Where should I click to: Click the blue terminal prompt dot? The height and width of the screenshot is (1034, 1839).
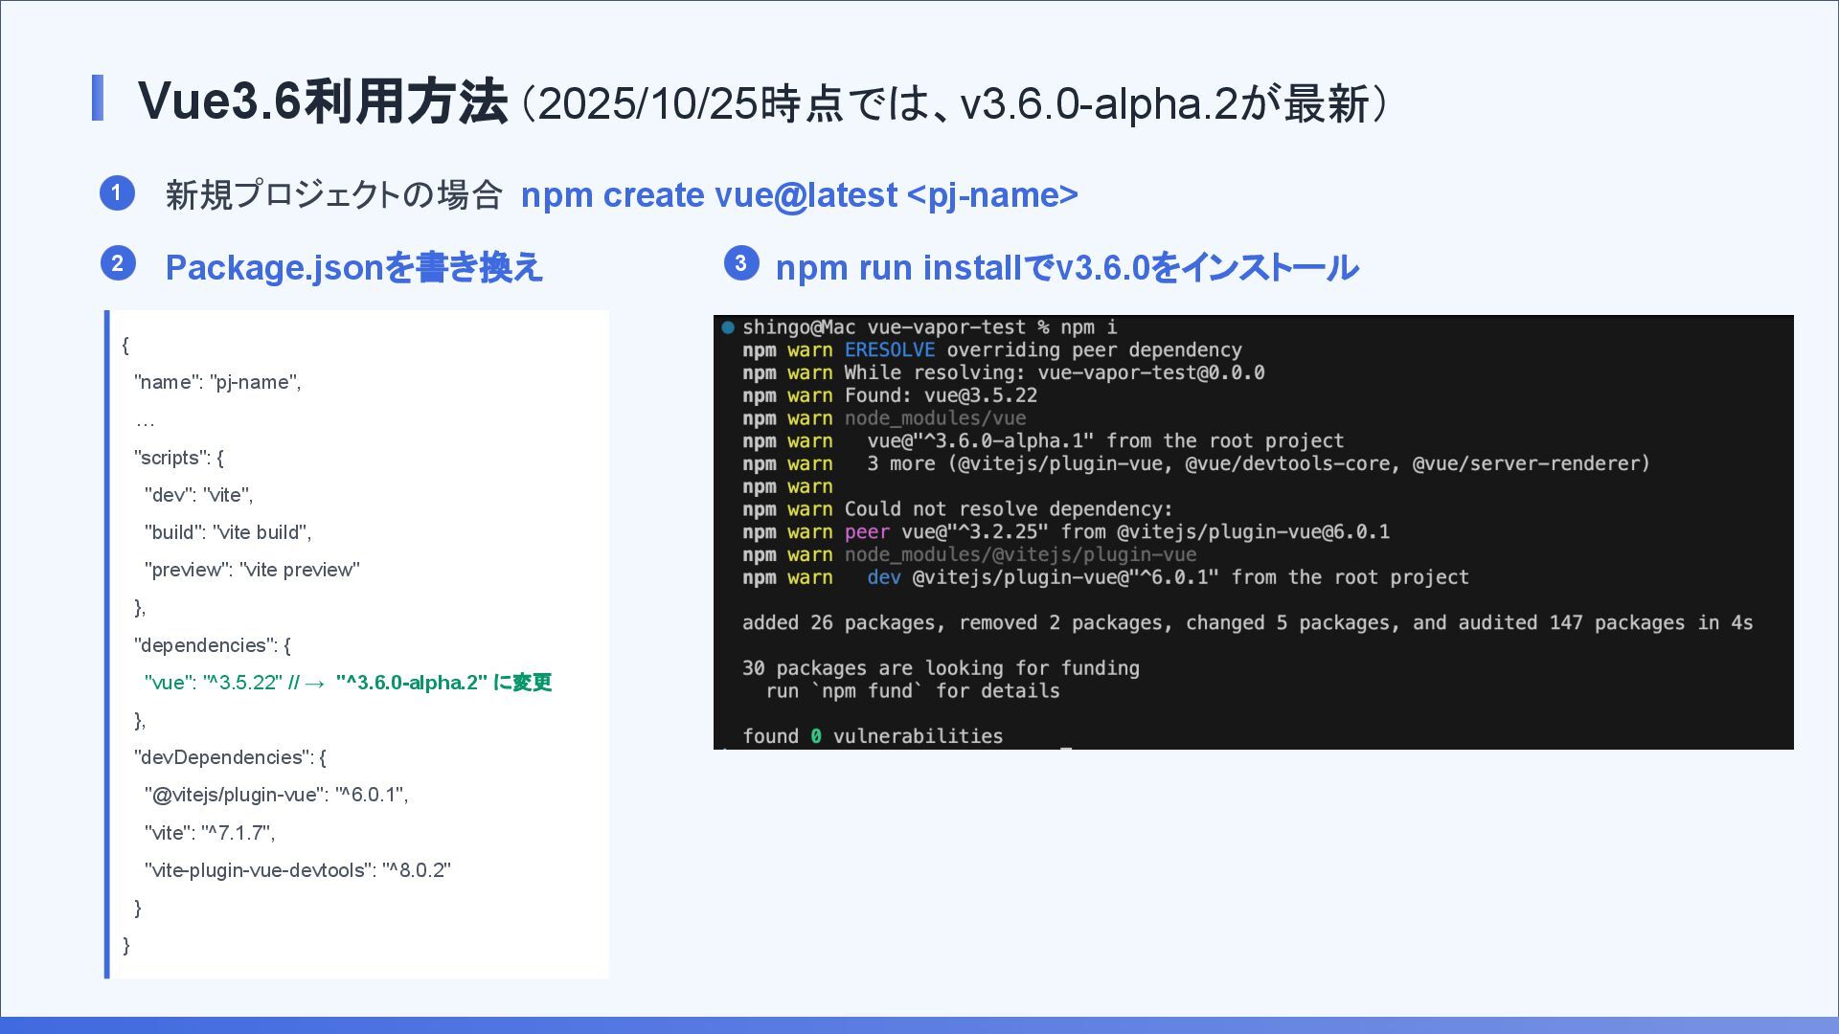[x=728, y=327]
